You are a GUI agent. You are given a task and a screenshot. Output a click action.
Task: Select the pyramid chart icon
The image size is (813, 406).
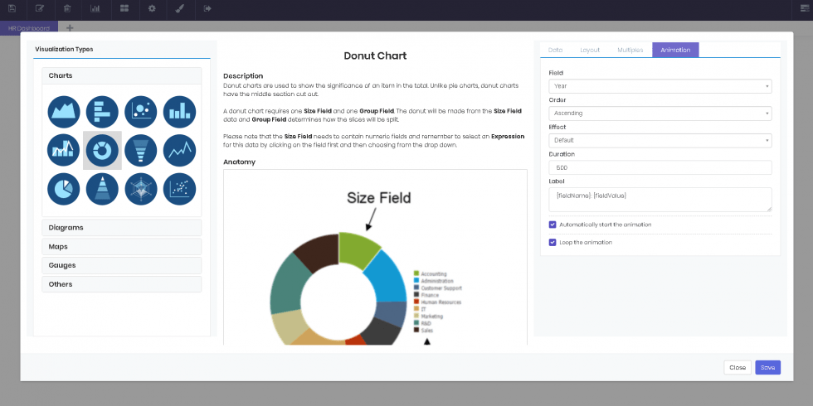(x=102, y=189)
